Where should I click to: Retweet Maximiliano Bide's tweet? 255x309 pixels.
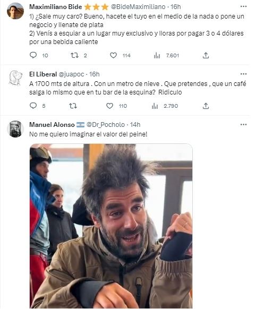[x=74, y=55]
